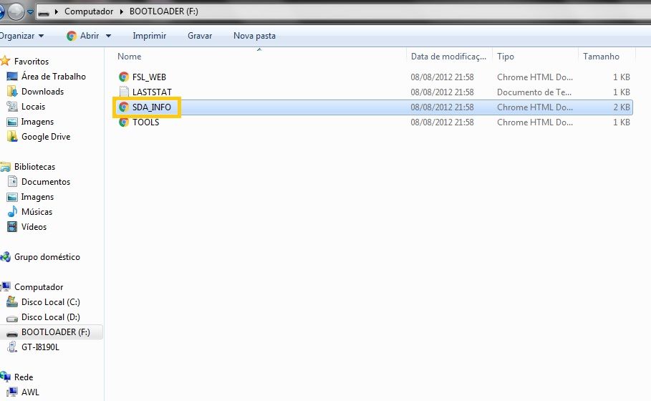Click the Gravar toolbar button
This screenshot has width=651, height=401.
click(x=200, y=36)
